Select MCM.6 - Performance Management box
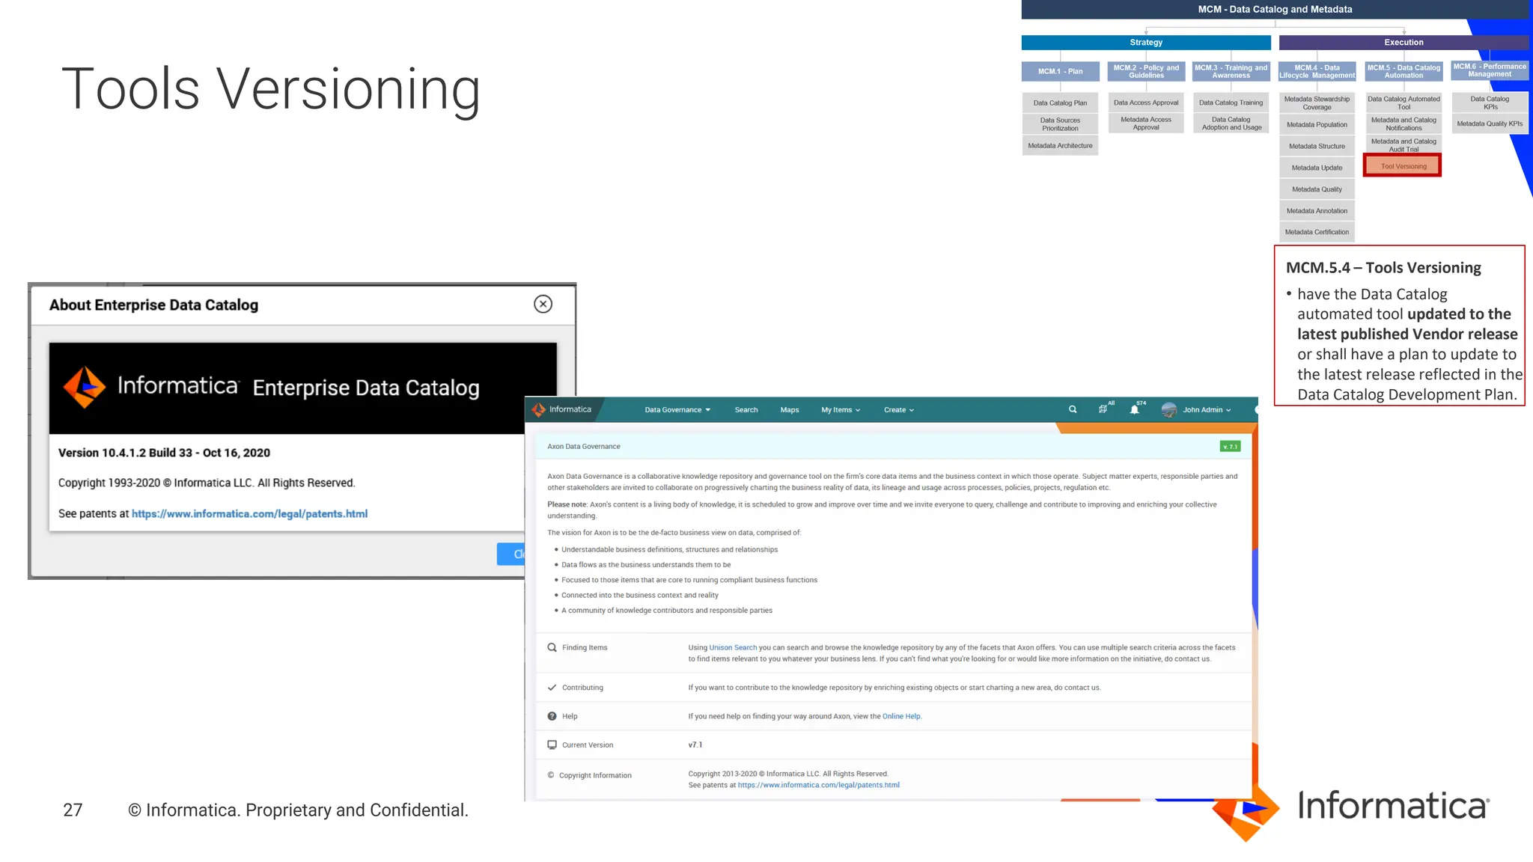Image resolution: width=1533 pixels, height=862 pixels. point(1490,70)
